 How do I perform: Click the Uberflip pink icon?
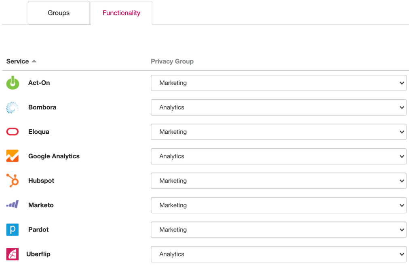point(13,254)
